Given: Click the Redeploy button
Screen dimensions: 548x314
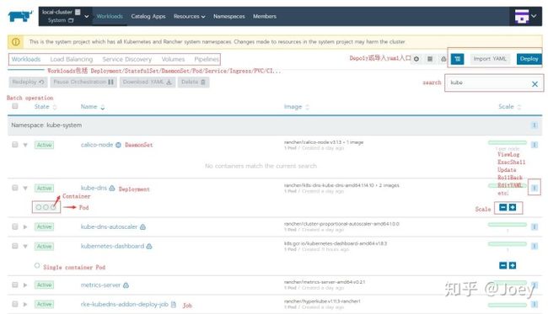Looking at the screenshot, I should click(x=28, y=82).
